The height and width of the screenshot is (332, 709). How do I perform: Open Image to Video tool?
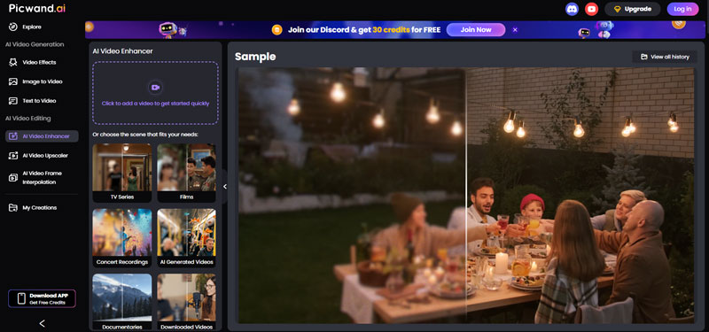(42, 81)
